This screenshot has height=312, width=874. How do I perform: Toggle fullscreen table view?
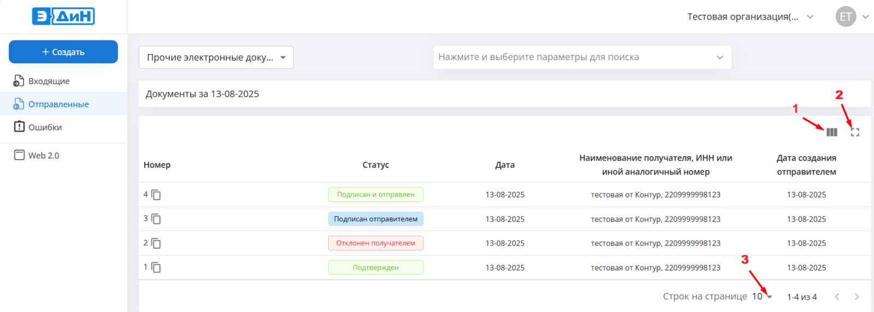coord(855,132)
